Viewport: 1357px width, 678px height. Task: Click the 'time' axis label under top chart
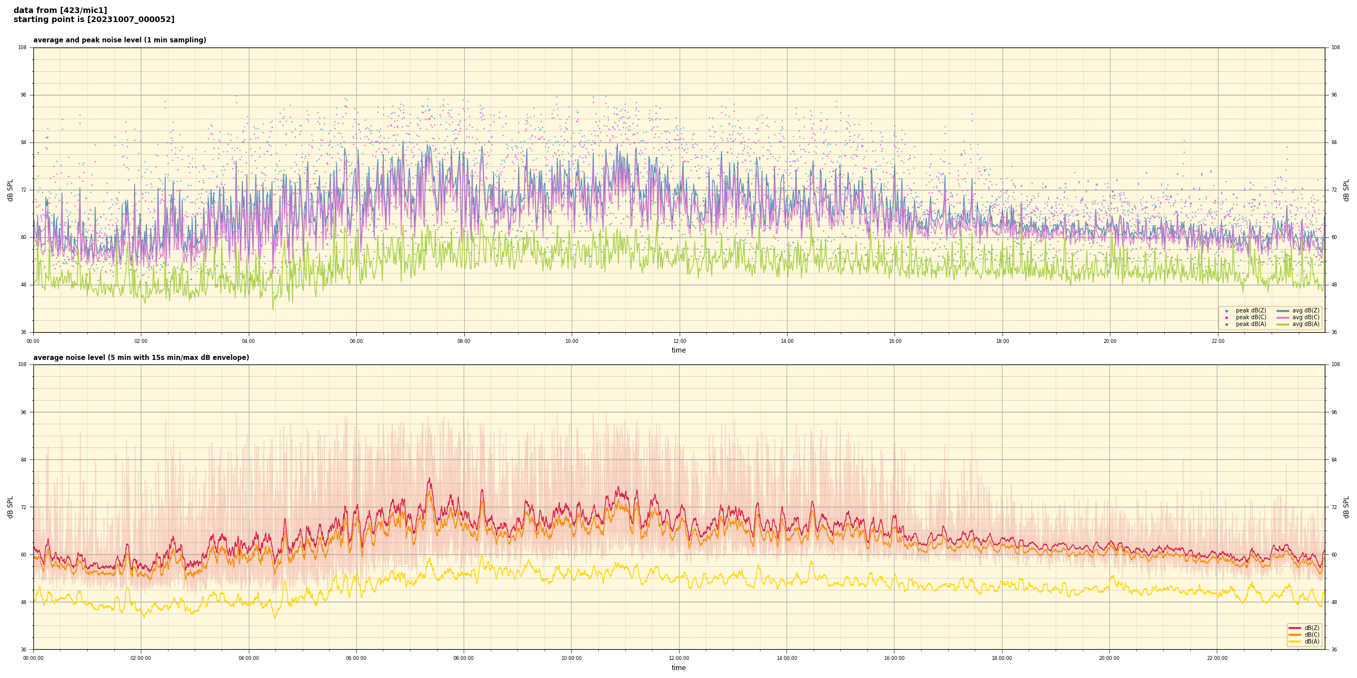pos(678,350)
